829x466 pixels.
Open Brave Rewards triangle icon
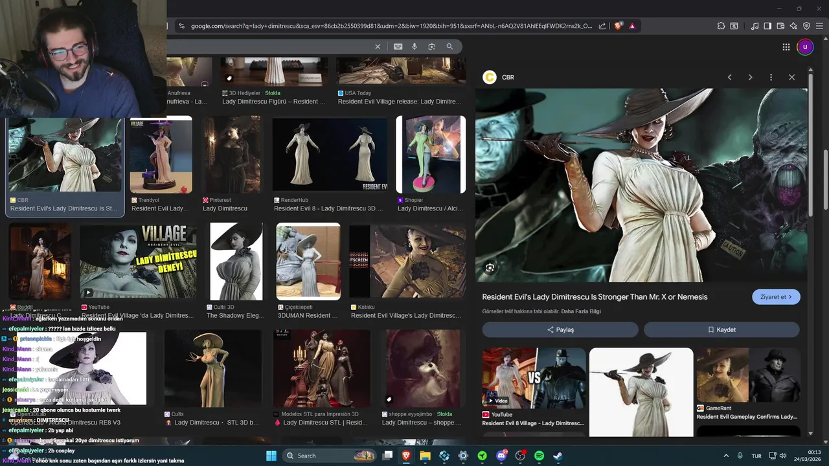(632, 26)
